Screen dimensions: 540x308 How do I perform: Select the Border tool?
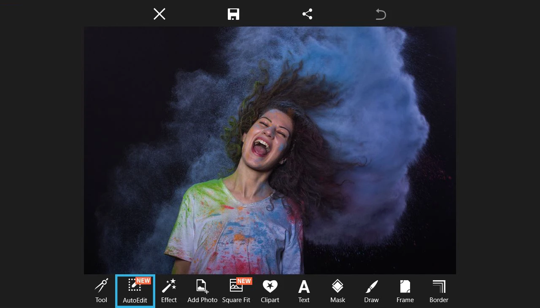[438, 285]
